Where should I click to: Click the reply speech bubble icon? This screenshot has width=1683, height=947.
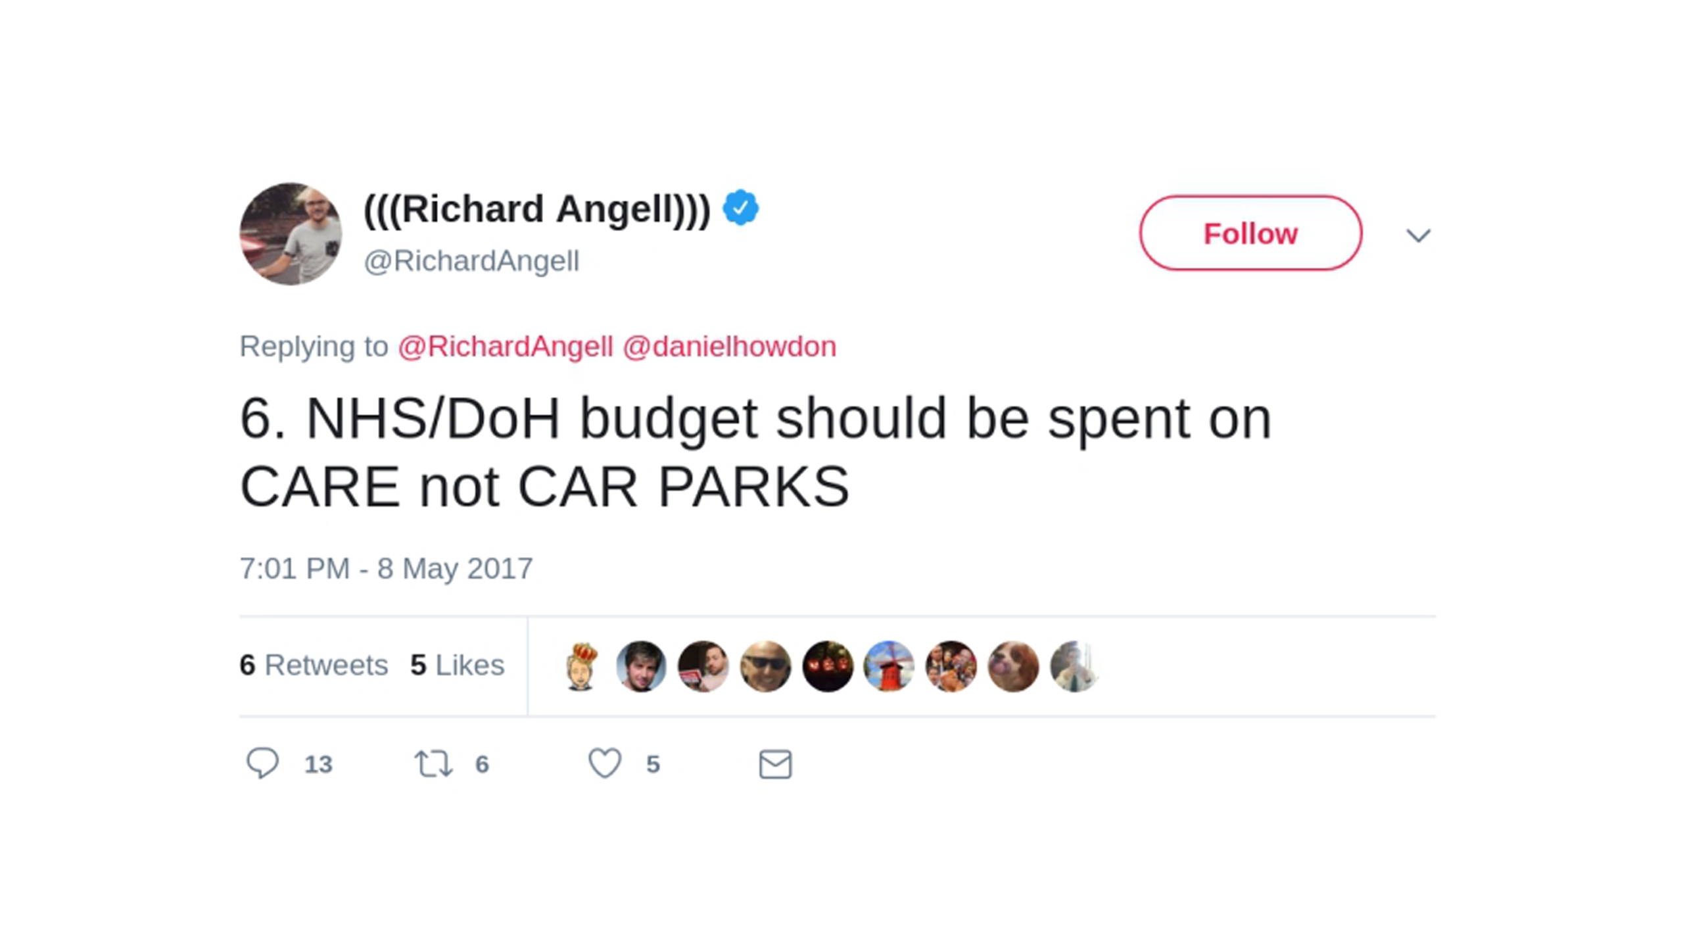262,764
